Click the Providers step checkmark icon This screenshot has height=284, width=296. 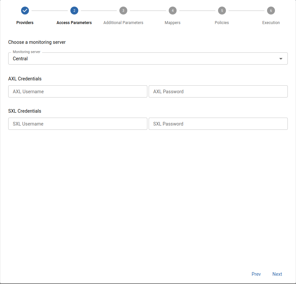[25, 11]
